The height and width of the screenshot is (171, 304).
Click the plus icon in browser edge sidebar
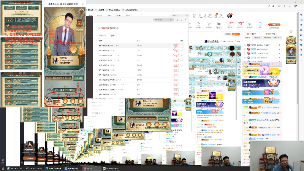301,60
